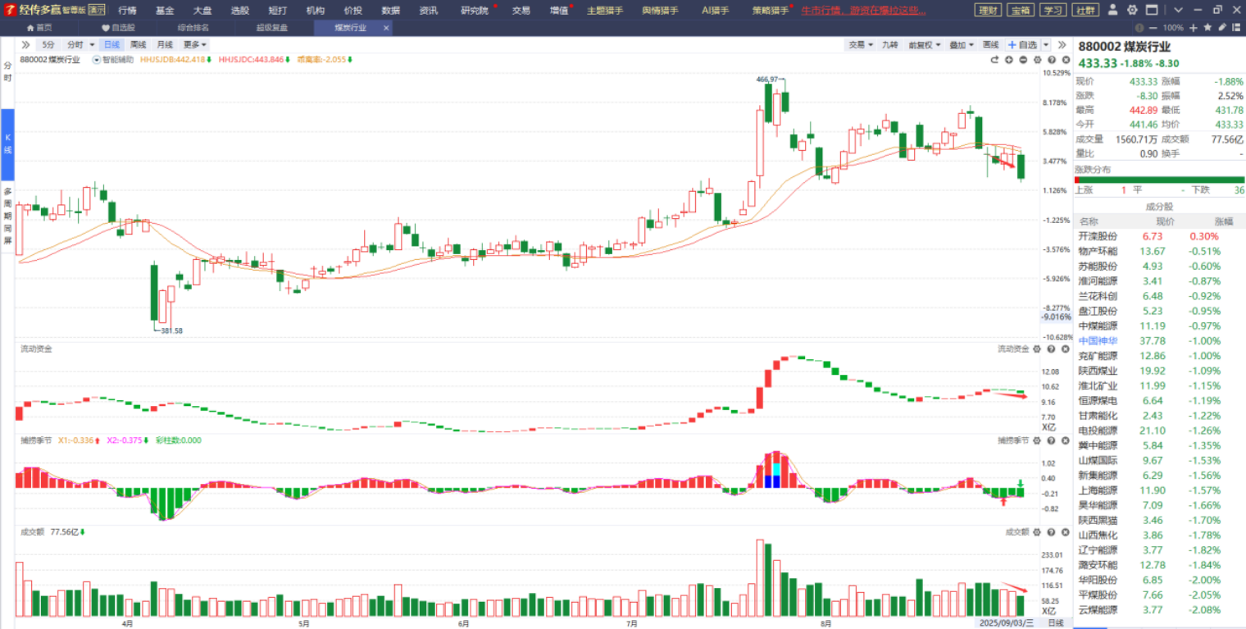This screenshot has height=629, width=1246.
Task: Click the 涨幅 column header
Action: tap(1223, 221)
